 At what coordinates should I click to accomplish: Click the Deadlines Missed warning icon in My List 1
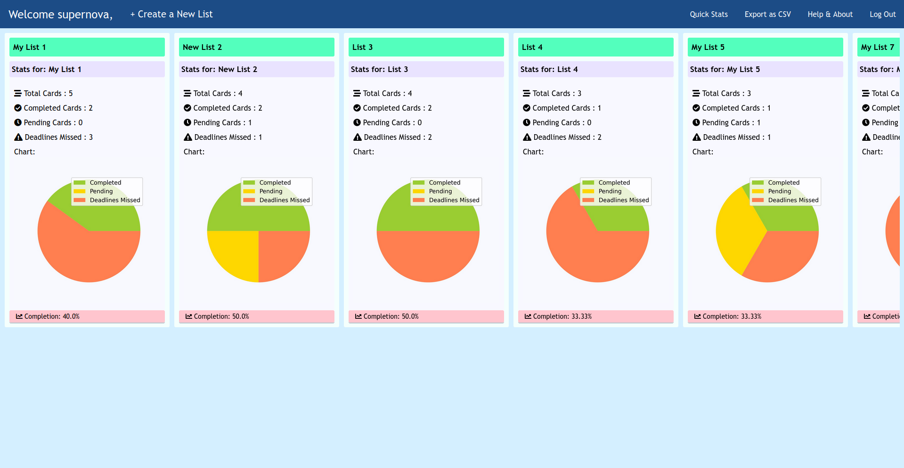point(18,137)
